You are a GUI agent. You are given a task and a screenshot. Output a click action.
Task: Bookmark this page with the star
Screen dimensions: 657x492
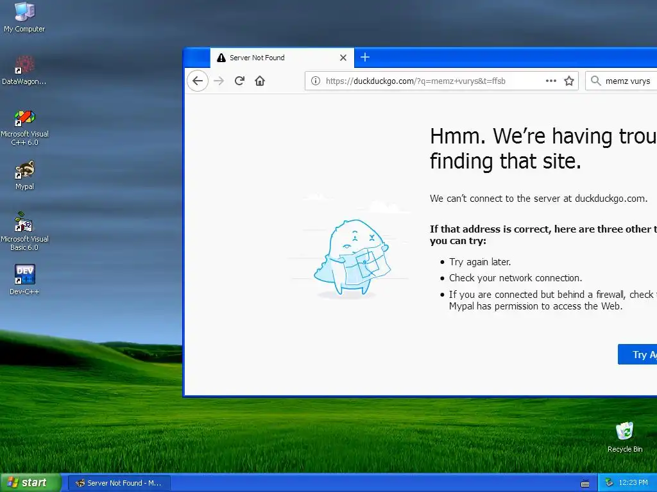coord(569,81)
